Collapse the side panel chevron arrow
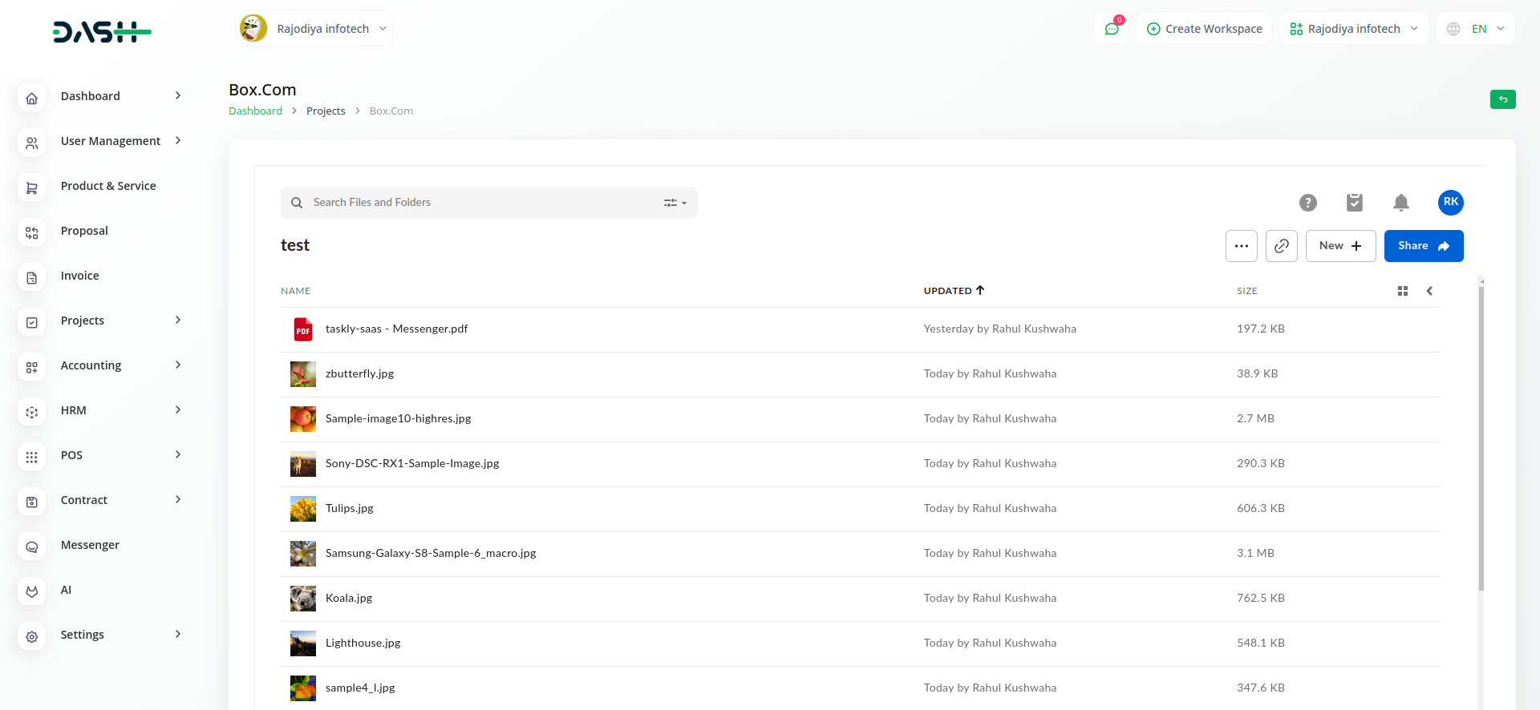This screenshot has width=1540, height=710. (x=1429, y=291)
